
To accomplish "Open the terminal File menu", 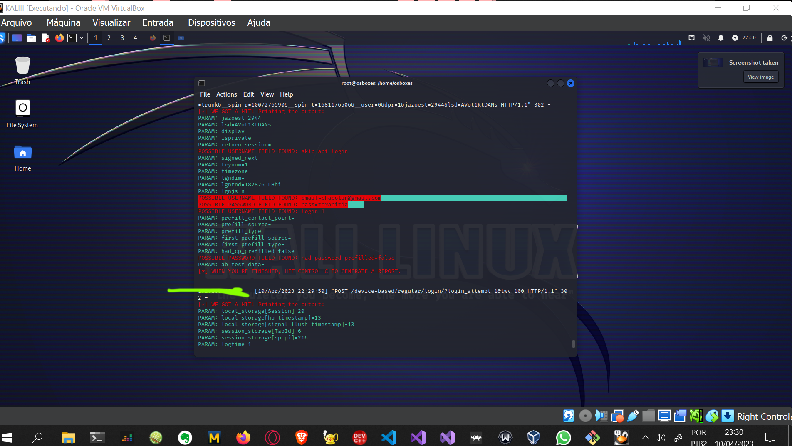I will [x=205, y=94].
